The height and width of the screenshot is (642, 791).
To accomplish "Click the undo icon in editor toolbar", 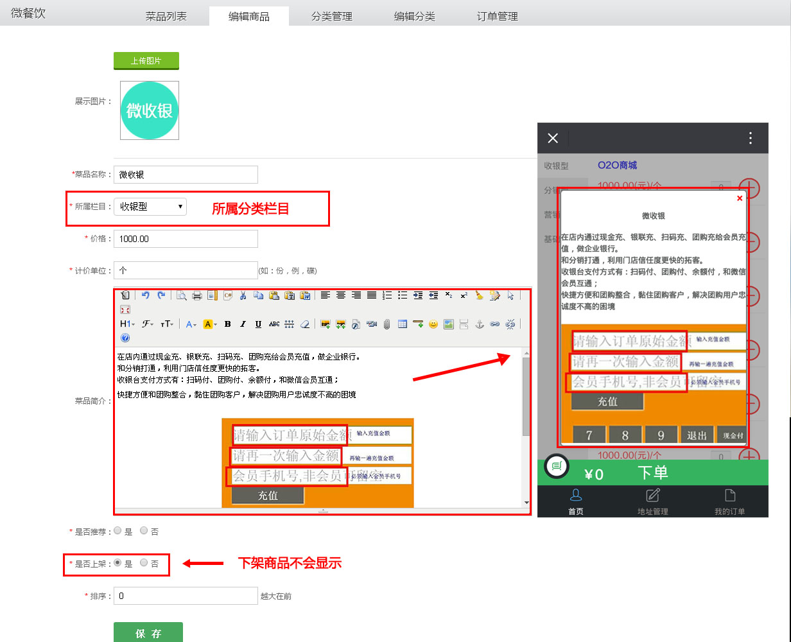I will pos(146,295).
